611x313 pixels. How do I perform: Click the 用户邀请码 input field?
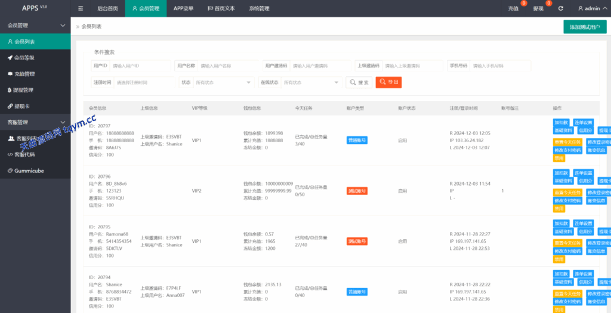coord(320,65)
